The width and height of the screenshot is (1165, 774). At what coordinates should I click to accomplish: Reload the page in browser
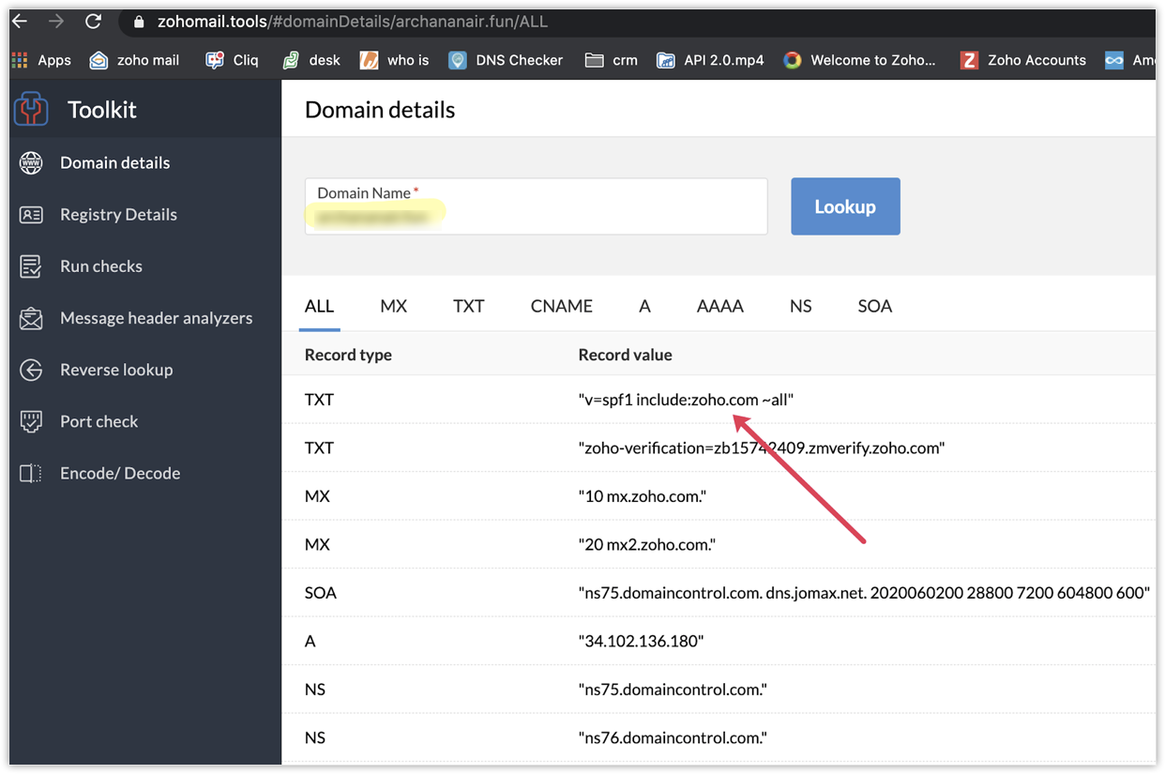[93, 21]
